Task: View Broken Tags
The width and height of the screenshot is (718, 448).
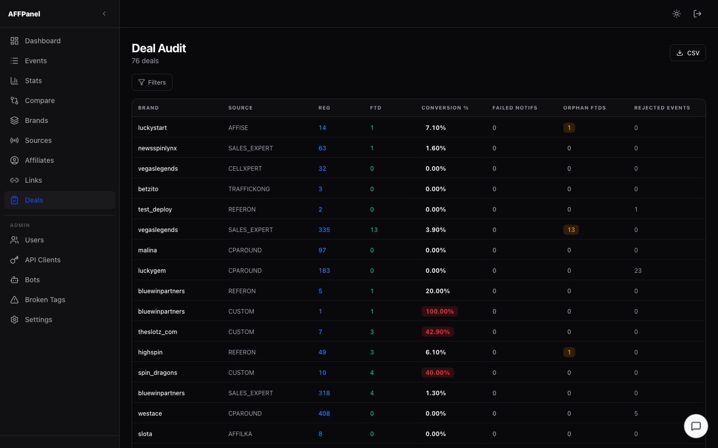Action: (45, 299)
